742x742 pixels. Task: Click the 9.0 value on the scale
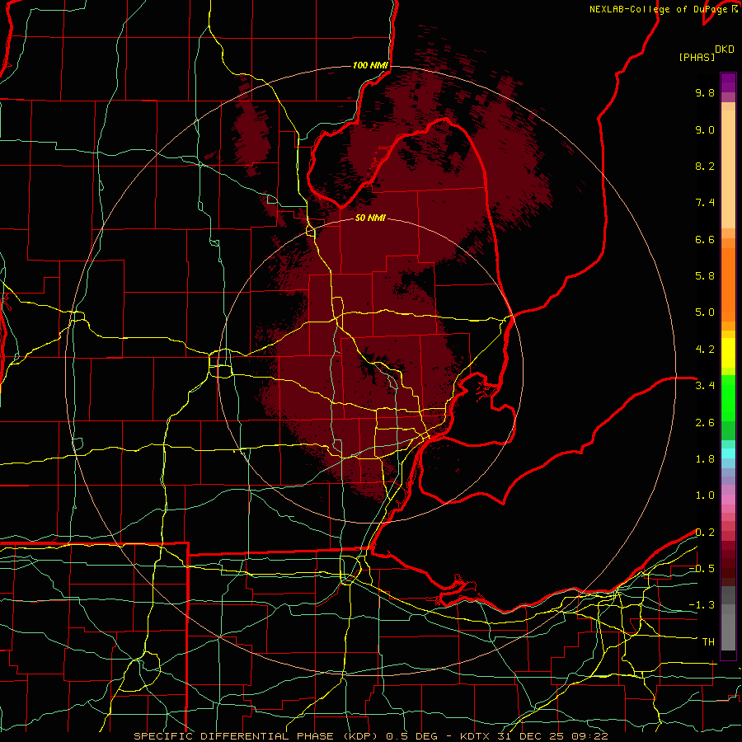(705, 129)
